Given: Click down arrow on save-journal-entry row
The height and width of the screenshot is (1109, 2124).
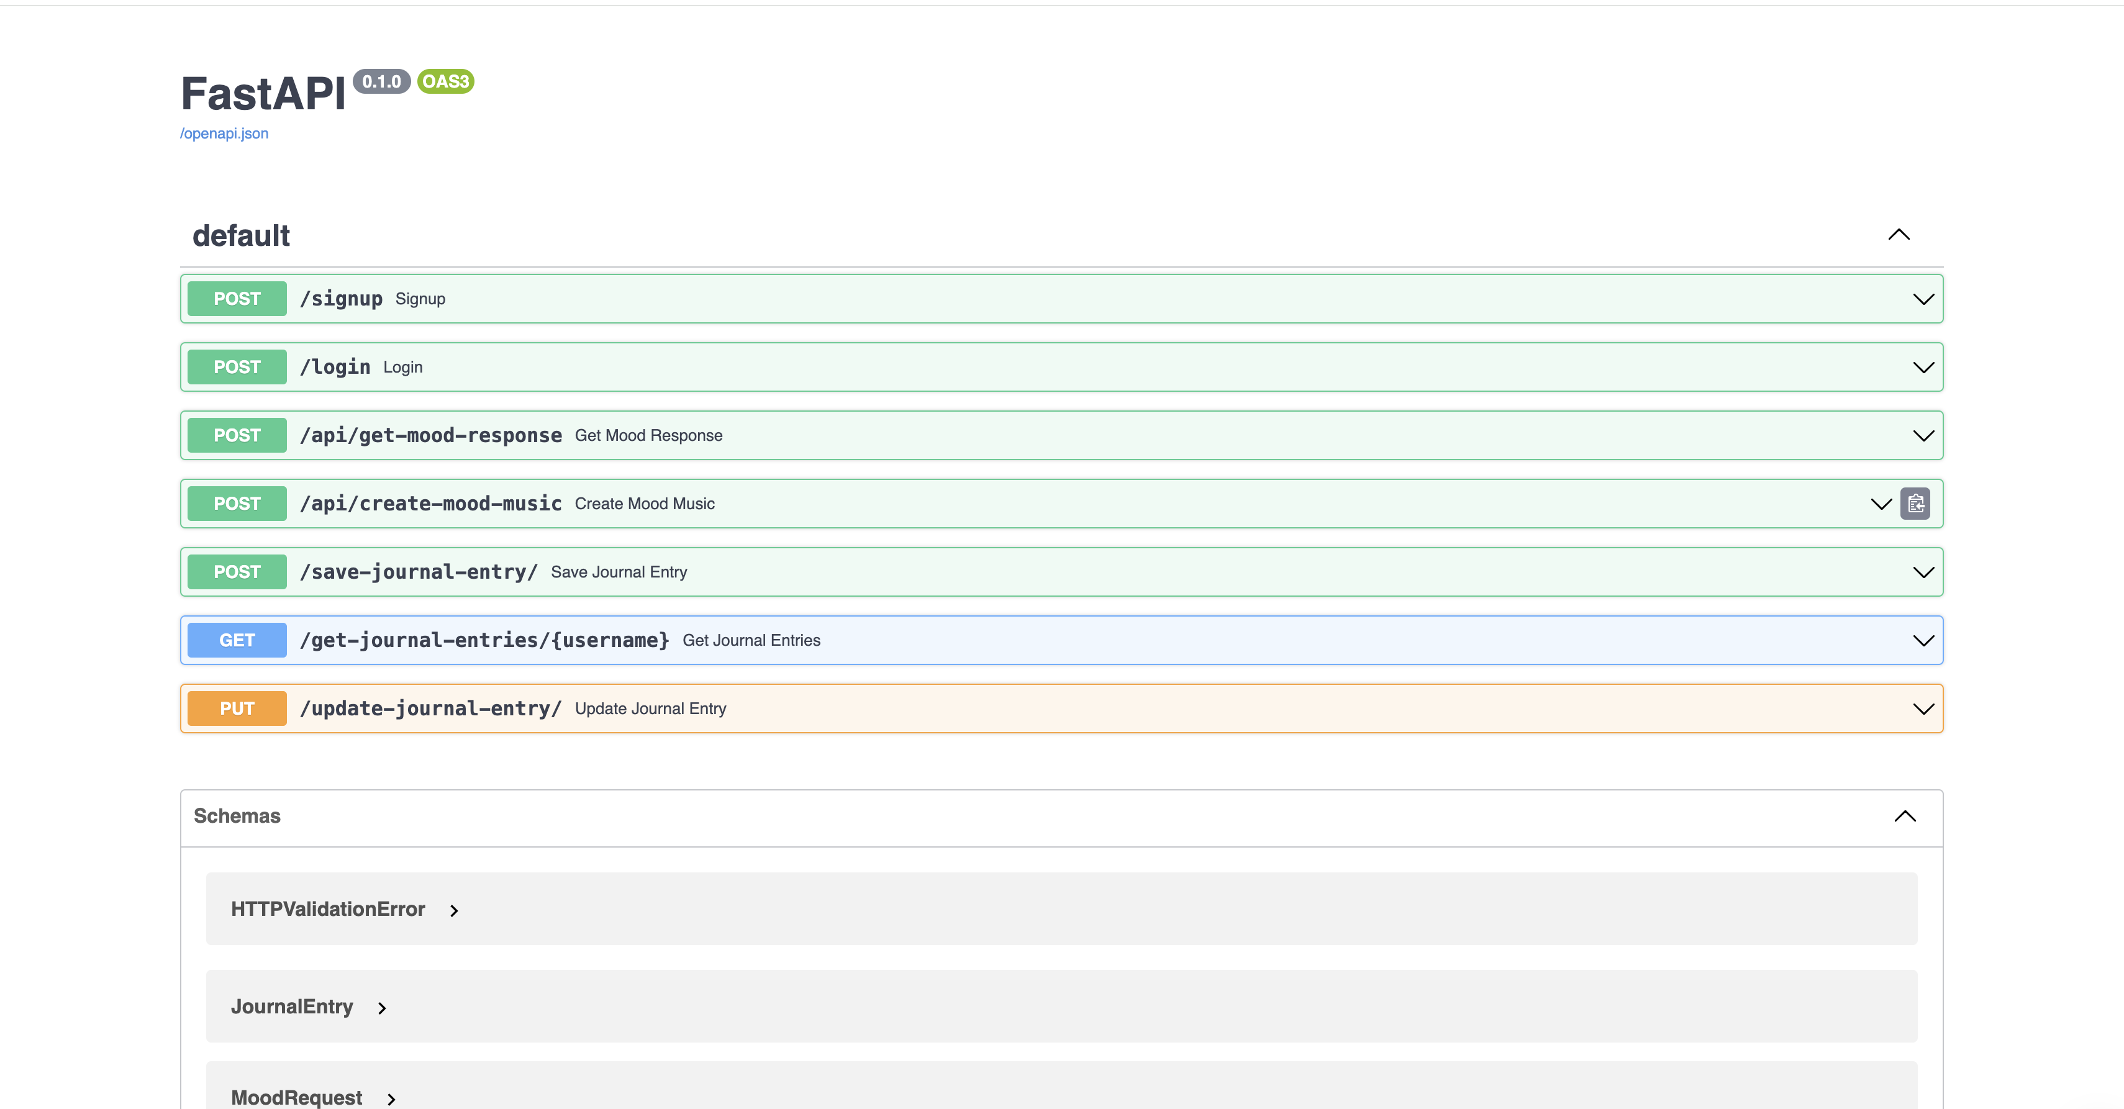Looking at the screenshot, I should coord(1923,573).
